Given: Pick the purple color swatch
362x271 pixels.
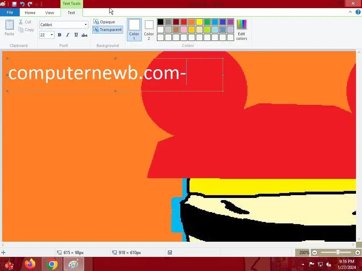Looking at the screenshot, I should [230, 22].
